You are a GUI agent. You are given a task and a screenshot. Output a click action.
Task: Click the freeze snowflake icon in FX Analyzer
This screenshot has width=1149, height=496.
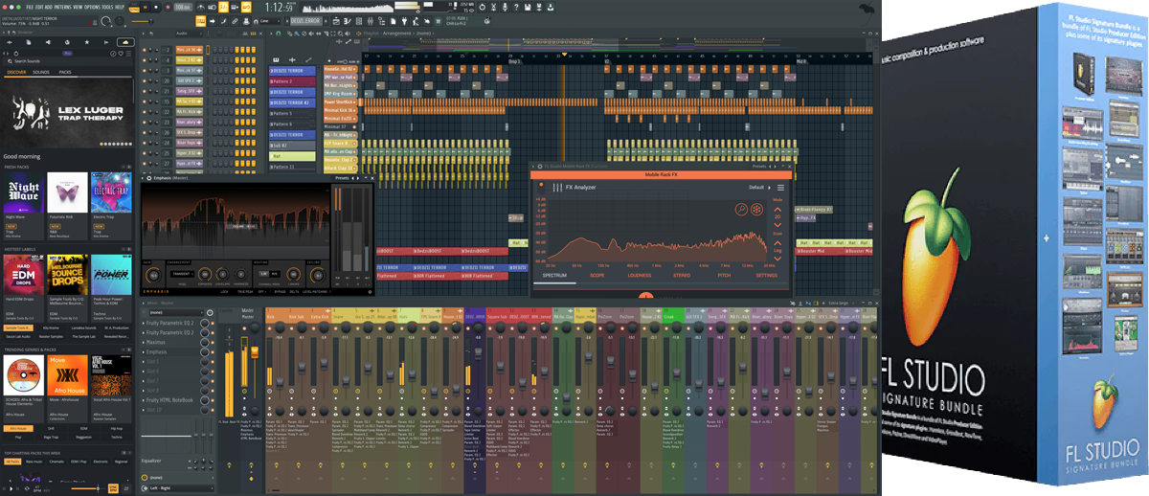point(756,210)
